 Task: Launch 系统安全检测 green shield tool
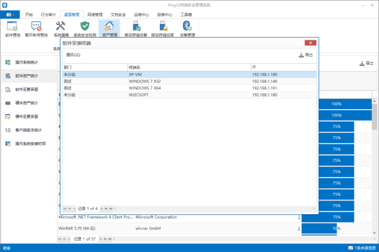(85, 29)
